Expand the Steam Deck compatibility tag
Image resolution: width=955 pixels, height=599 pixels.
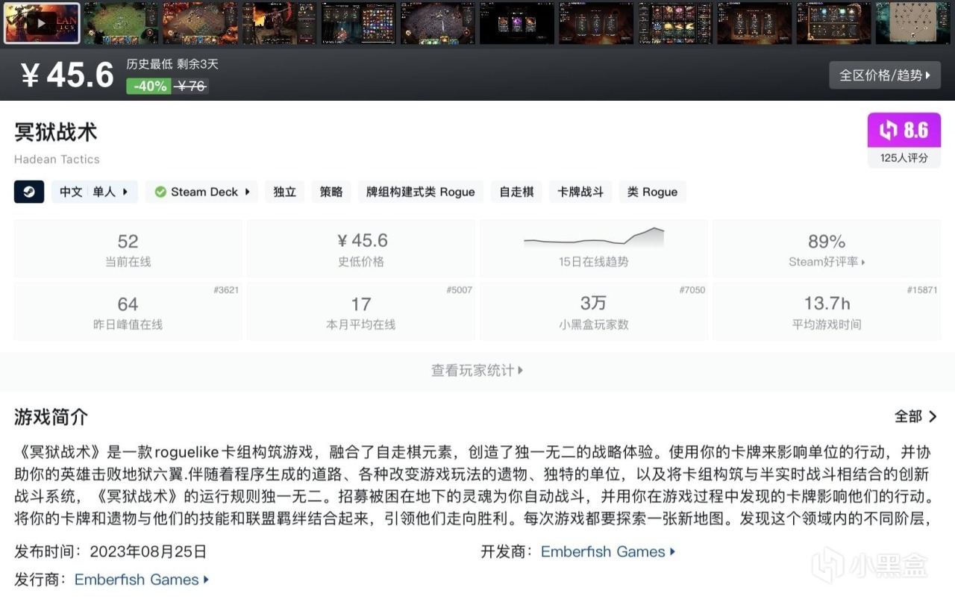point(201,192)
